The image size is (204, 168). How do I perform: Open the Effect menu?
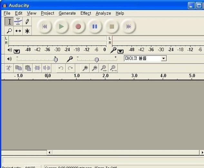tap(86, 13)
